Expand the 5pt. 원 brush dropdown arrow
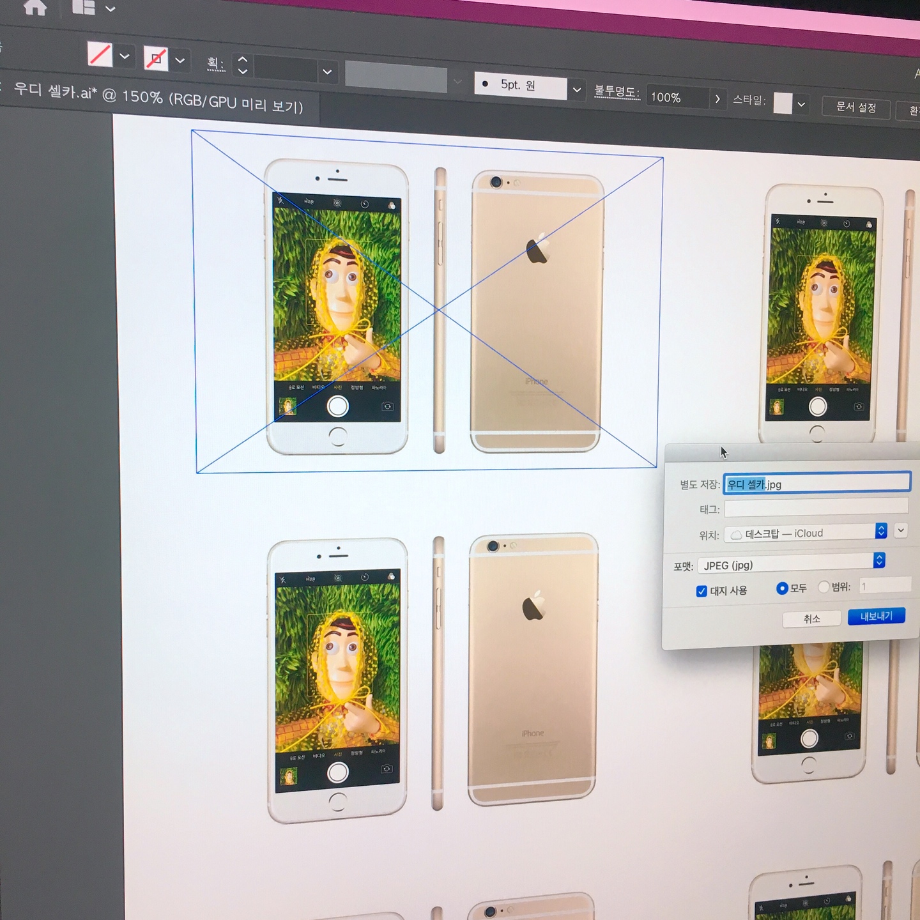 click(577, 90)
